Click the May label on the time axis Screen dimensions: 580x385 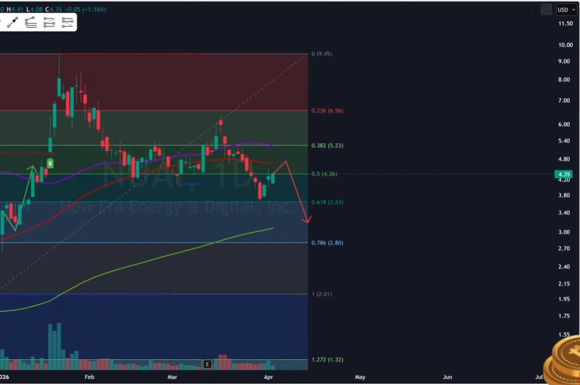pyautogui.click(x=360, y=377)
